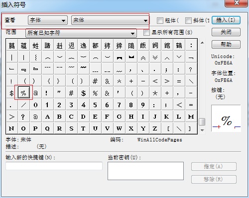Select the letter A symbol cell
Screen dimensions: 249x198
(x=47, y=117)
